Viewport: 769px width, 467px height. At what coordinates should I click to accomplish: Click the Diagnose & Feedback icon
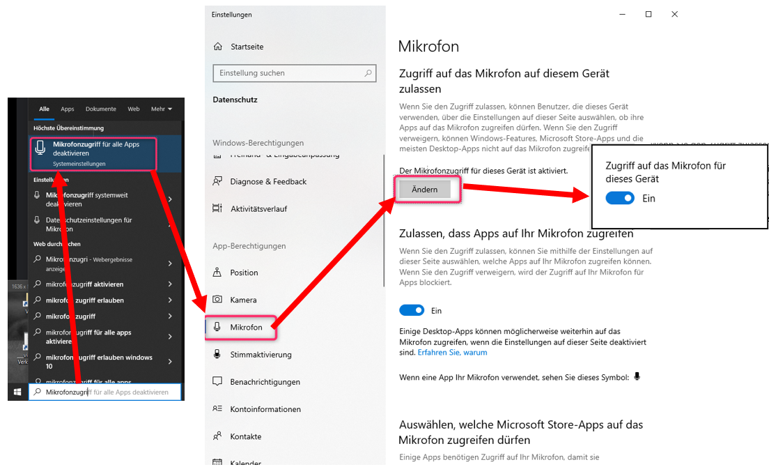tap(217, 181)
